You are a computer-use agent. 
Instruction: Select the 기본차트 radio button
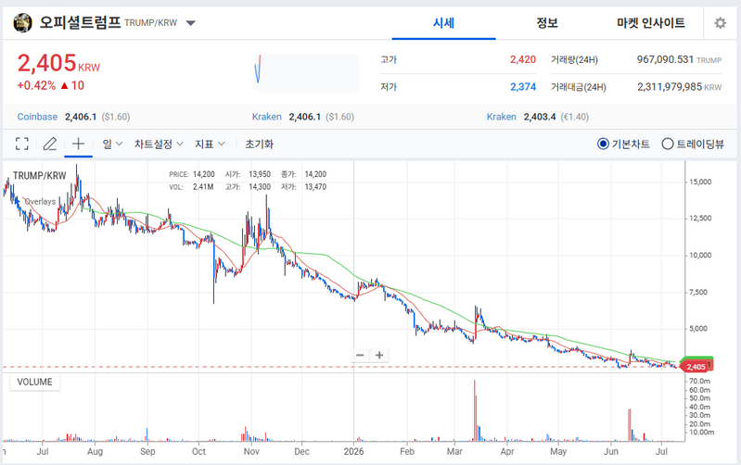(603, 144)
